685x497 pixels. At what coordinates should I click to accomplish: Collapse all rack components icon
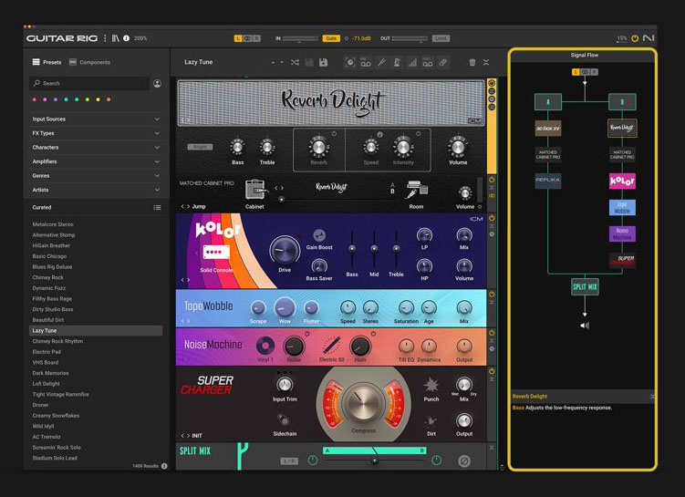(486, 62)
